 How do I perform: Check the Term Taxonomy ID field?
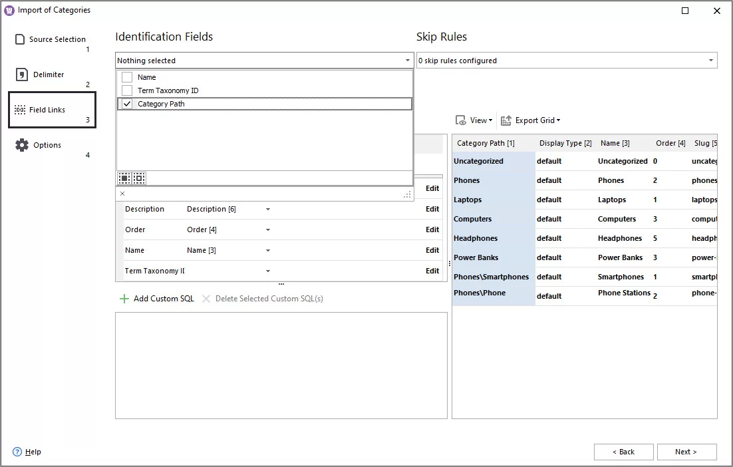[x=126, y=90]
